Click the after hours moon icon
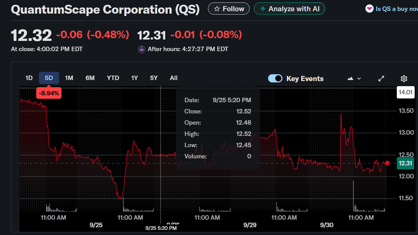The width and height of the screenshot is (418, 235). click(141, 49)
